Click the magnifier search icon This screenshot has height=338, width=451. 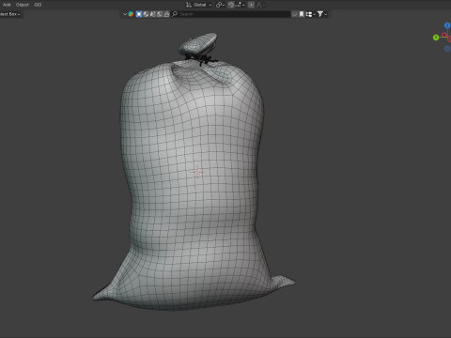[x=175, y=14]
